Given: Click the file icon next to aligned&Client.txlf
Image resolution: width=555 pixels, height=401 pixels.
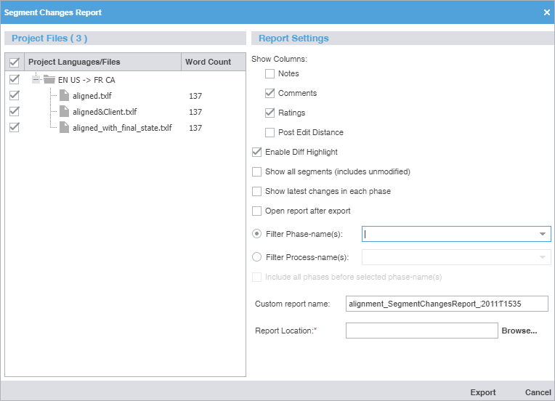Looking at the screenshot, I should click(65, 112).
